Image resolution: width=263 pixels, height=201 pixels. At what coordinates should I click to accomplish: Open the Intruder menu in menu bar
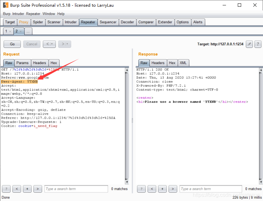(18, 14)
